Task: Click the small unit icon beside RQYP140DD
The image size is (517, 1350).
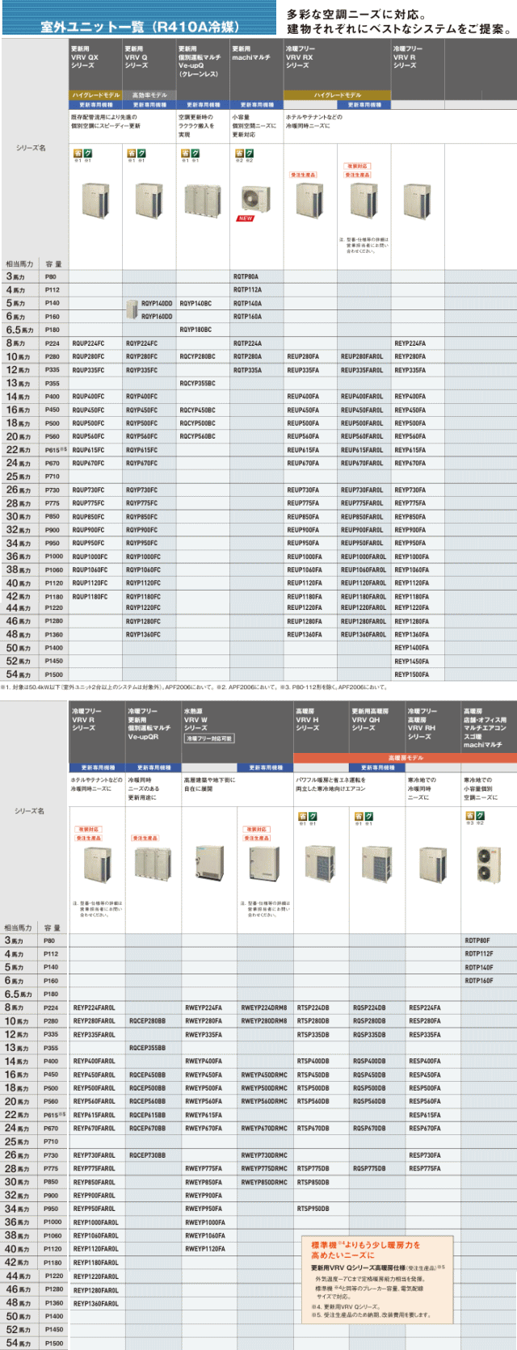Action: click(x=132, y=309)
